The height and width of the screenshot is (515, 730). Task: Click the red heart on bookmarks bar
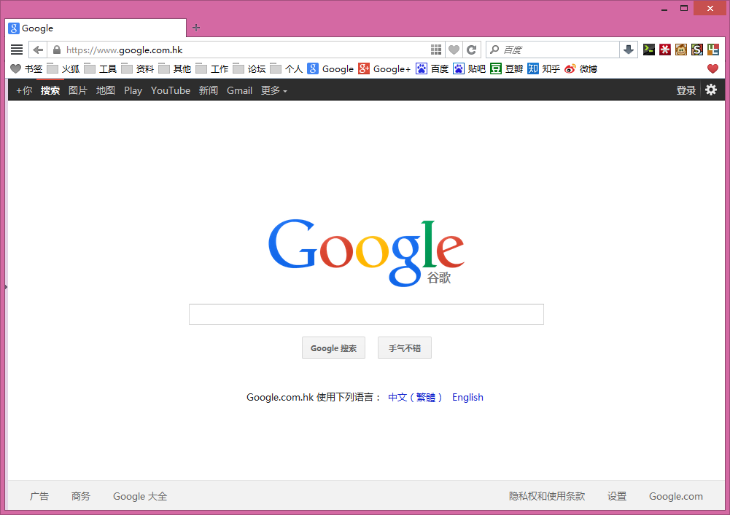(x=712, y=69)
